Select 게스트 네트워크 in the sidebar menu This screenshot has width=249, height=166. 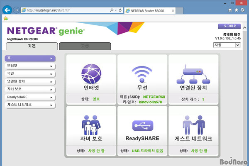tap(30, 105)
